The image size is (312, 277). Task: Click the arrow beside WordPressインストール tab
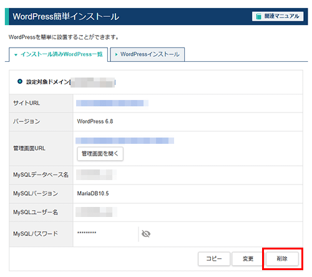(116, 54)
